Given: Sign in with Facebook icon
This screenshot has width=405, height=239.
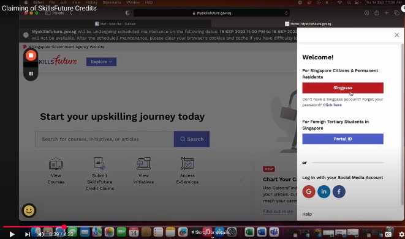Looking at the screenshot, I should [339, 191].
